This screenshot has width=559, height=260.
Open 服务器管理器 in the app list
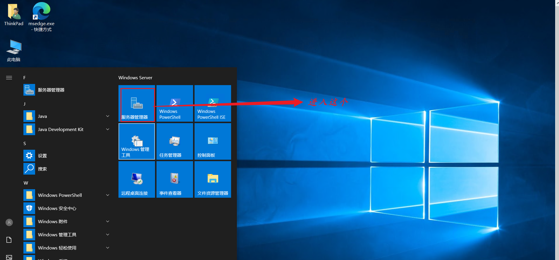(67, 90)
